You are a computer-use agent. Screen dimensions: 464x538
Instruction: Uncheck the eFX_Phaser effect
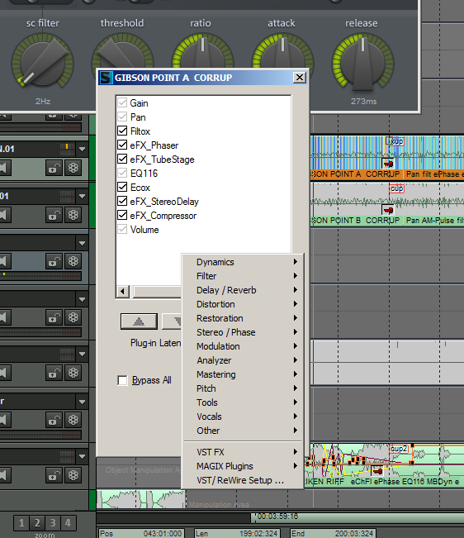(x=122, y=145)
